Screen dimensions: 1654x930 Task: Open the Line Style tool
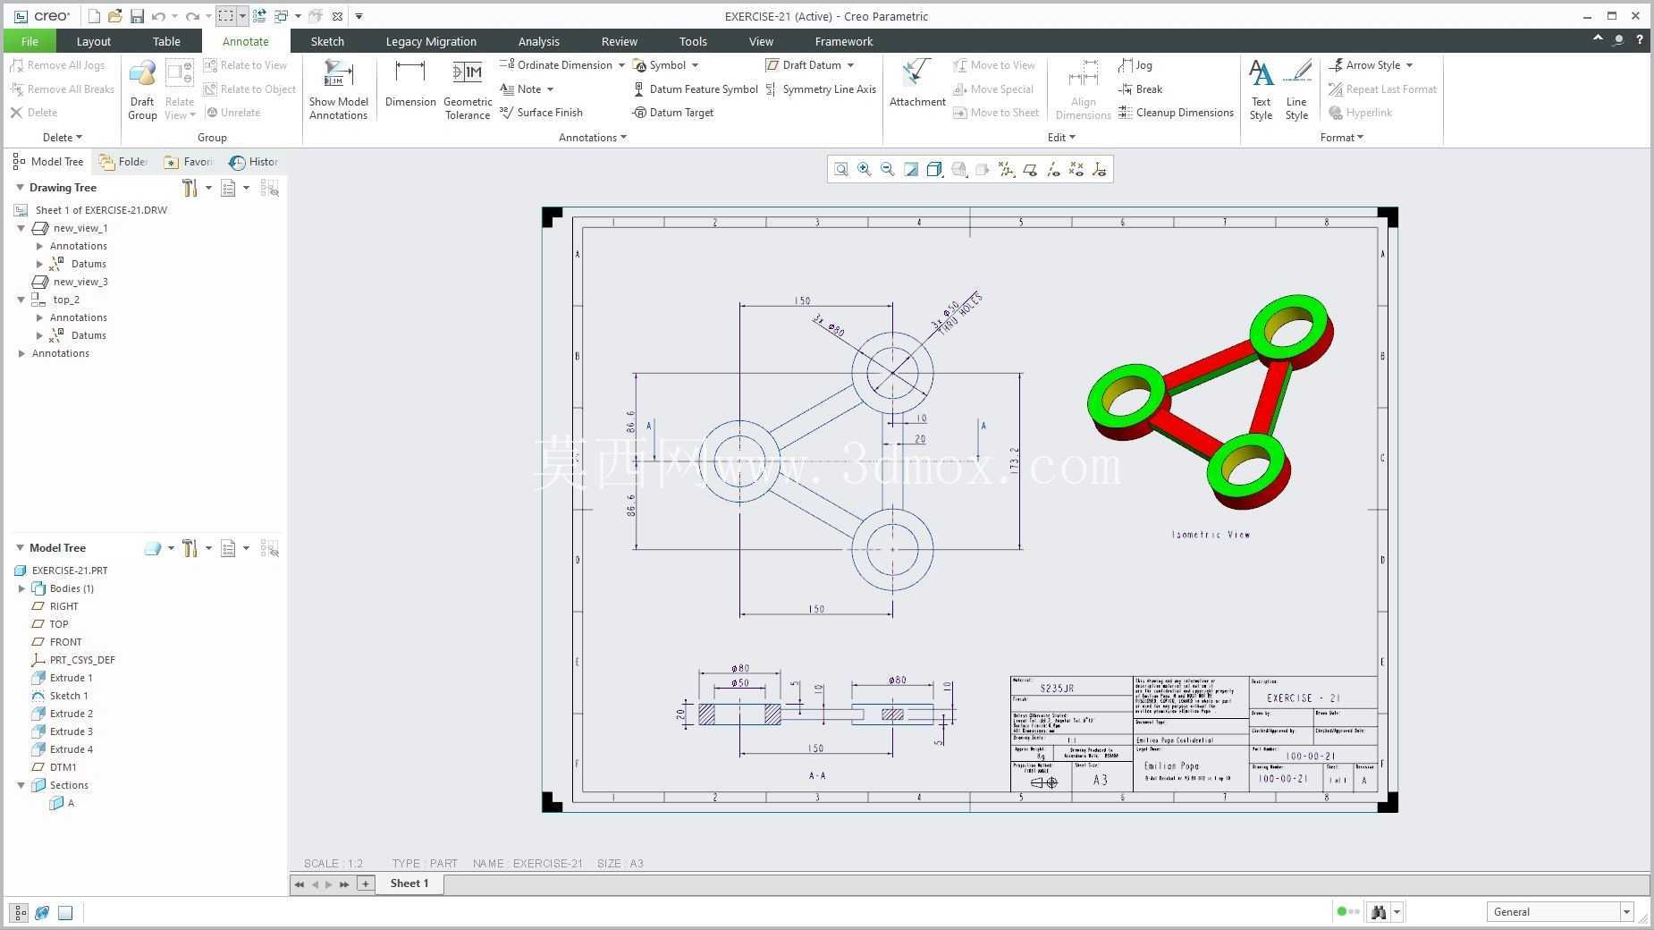point(1296,89)
